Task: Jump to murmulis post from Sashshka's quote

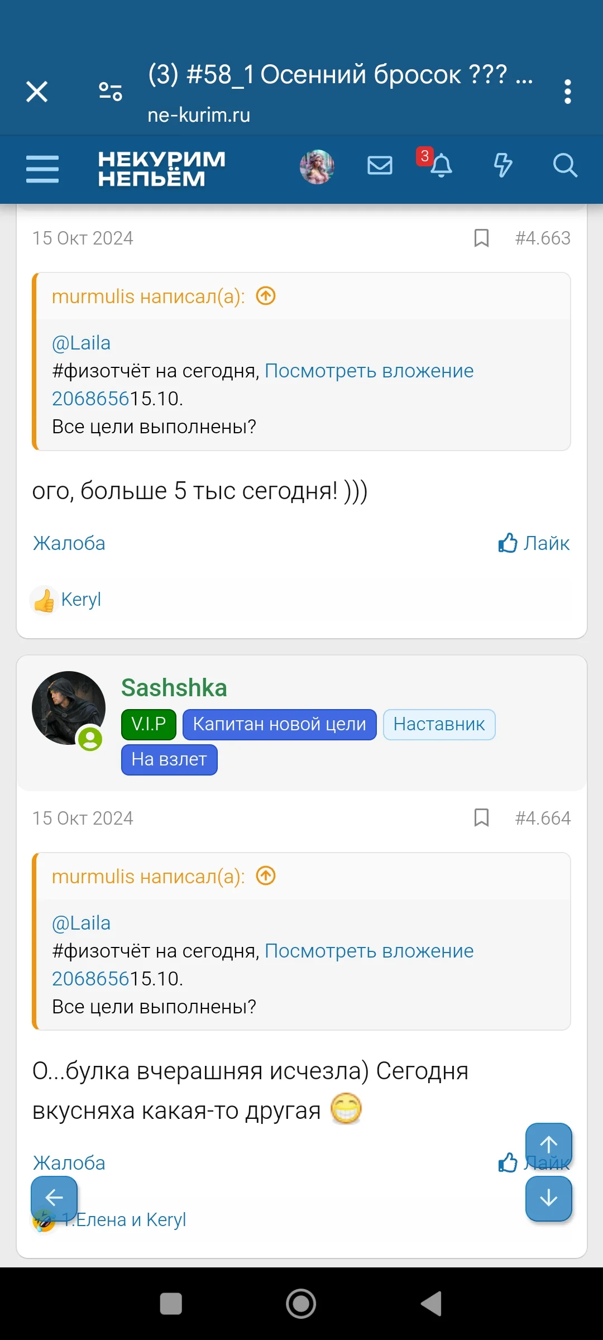Action: 266,876
